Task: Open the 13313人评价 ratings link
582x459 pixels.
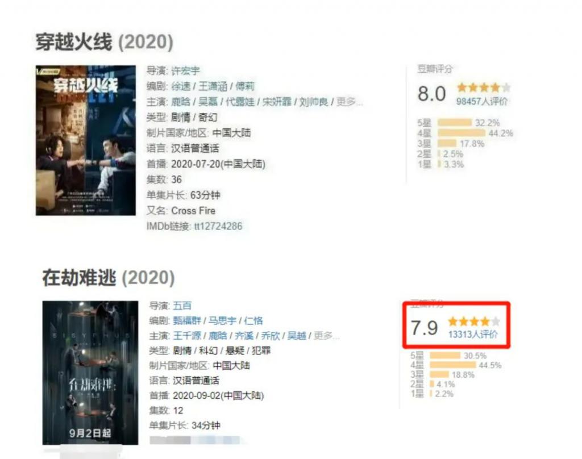Action: click(x=473, y=335)
